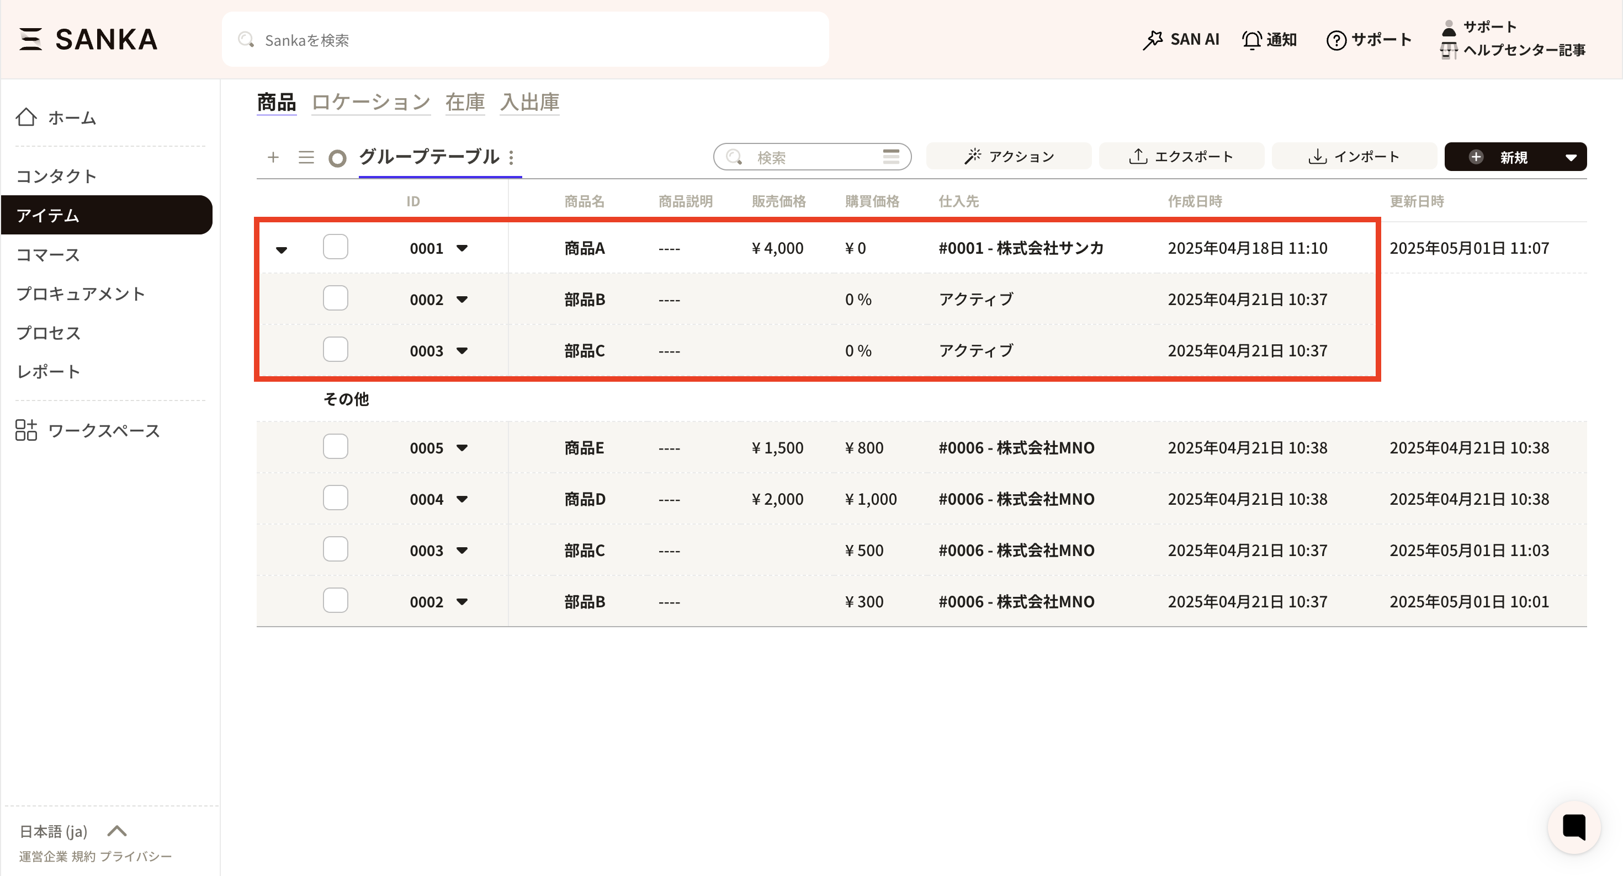Collapse the 0001 商品A group row
This screenshot has height=876, width=1623.
pyautogui.click(x=282, y=250)
